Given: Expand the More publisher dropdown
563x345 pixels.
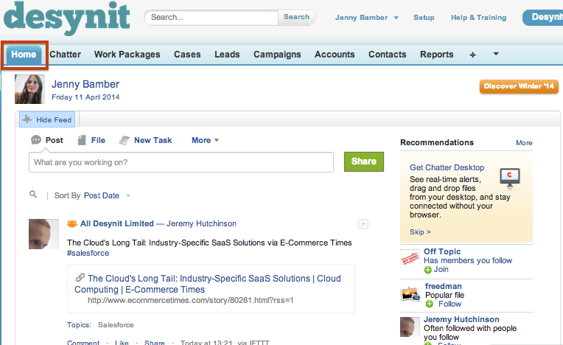Looking at the screenshot, I should pos(205,140).
